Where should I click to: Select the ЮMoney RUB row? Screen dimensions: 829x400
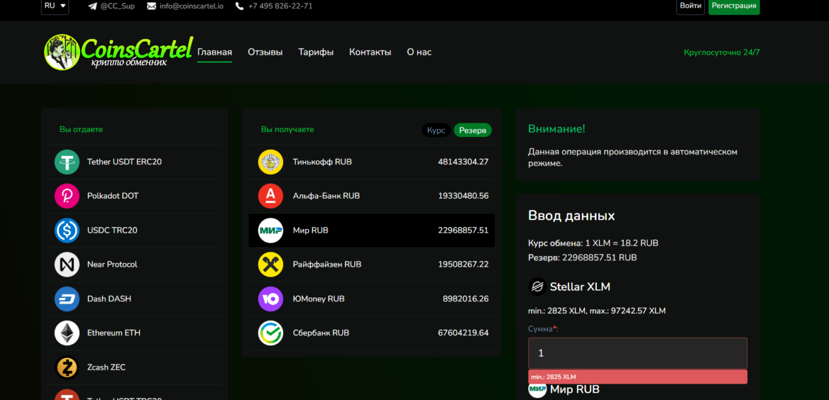pyautogui.click(x=372, y=299)
